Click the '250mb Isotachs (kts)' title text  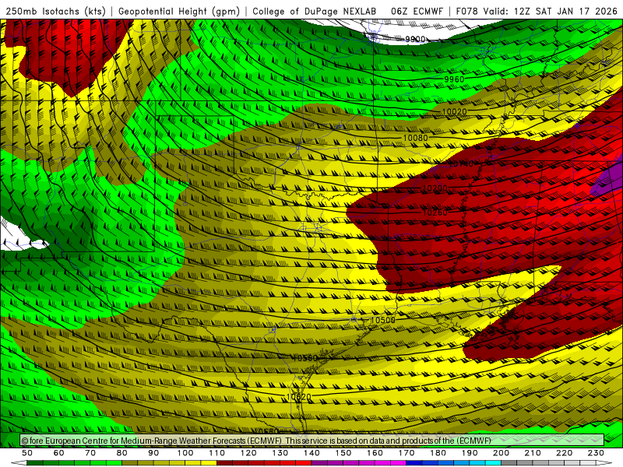[x=56, y=12]
